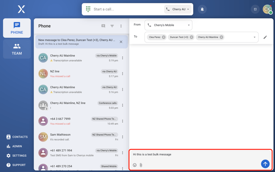The height and width of the screenshot is (172, 275).
Task: Send the message with the arrow button
Action: point(265,164)
